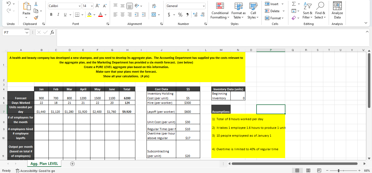Image resolution: width=372 pixels, height=173 pixels.
Task: Toggle bold formatting
Action: click(x=51, y=14)
